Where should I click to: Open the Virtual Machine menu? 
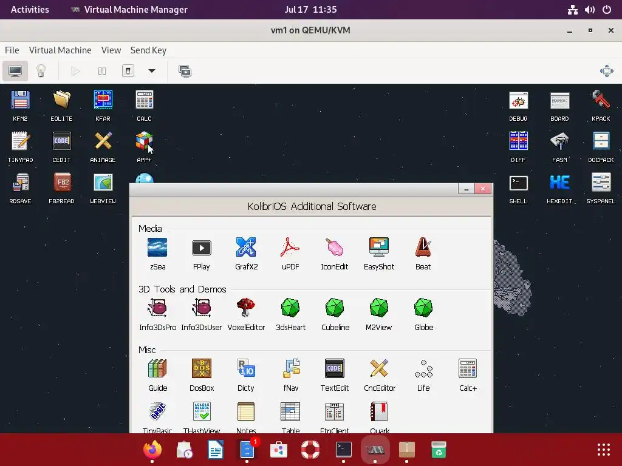[60, 50]
